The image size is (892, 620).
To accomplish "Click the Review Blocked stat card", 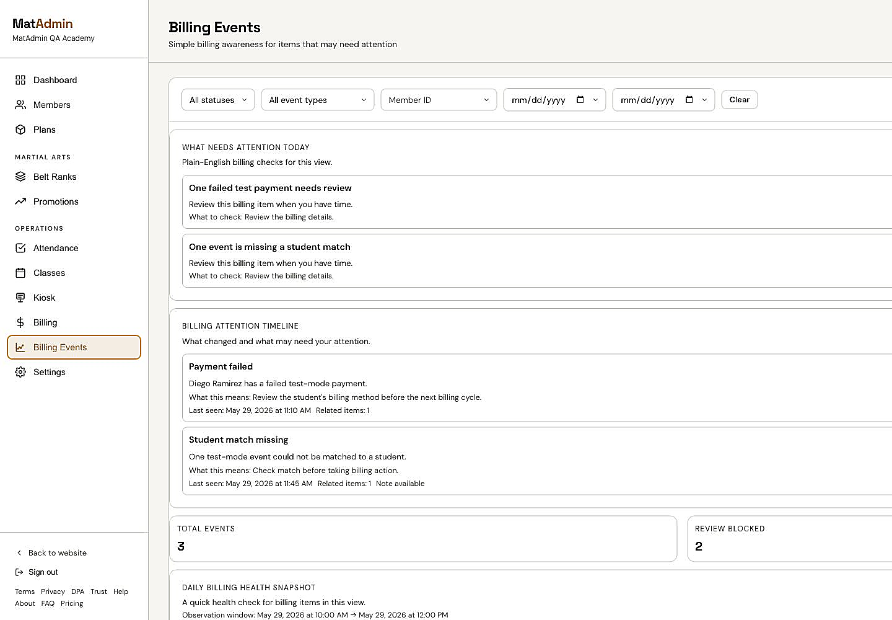I will click(790, 539).
